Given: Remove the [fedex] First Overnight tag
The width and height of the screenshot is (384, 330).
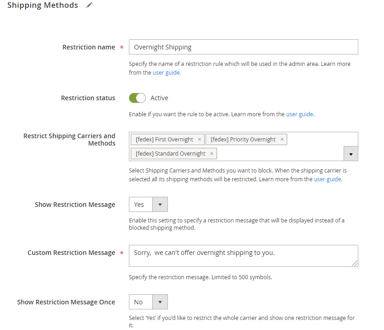Looking at the screenshot, I should tap(200, 139).
